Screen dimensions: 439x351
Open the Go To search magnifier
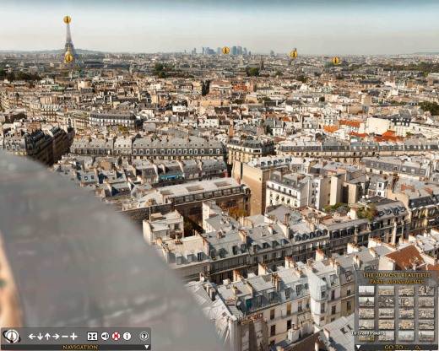coord(417,348)
